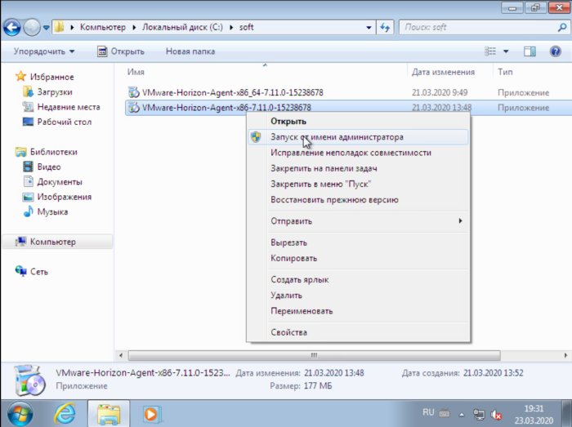Screen dimensions: 572x427
Task: Click Локальный диск (C:) in breadcrumb
Action: click(x=182, y=27)
